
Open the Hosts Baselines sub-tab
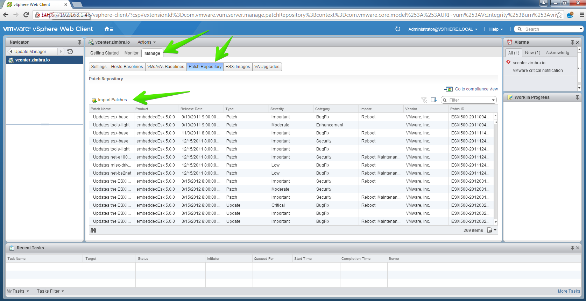click(127, 67)
